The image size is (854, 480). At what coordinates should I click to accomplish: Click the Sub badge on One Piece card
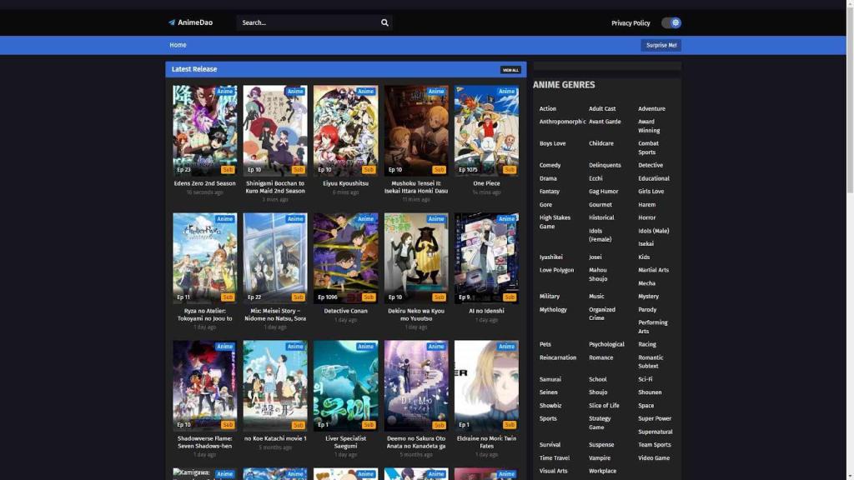[x=510, y=167]
